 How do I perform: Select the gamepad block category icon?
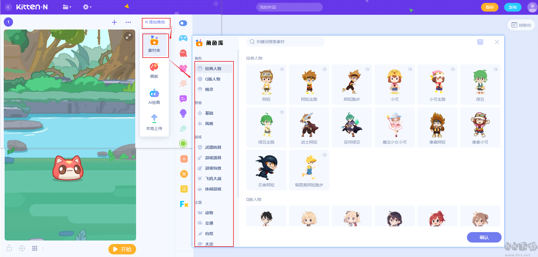coord(183,38)
